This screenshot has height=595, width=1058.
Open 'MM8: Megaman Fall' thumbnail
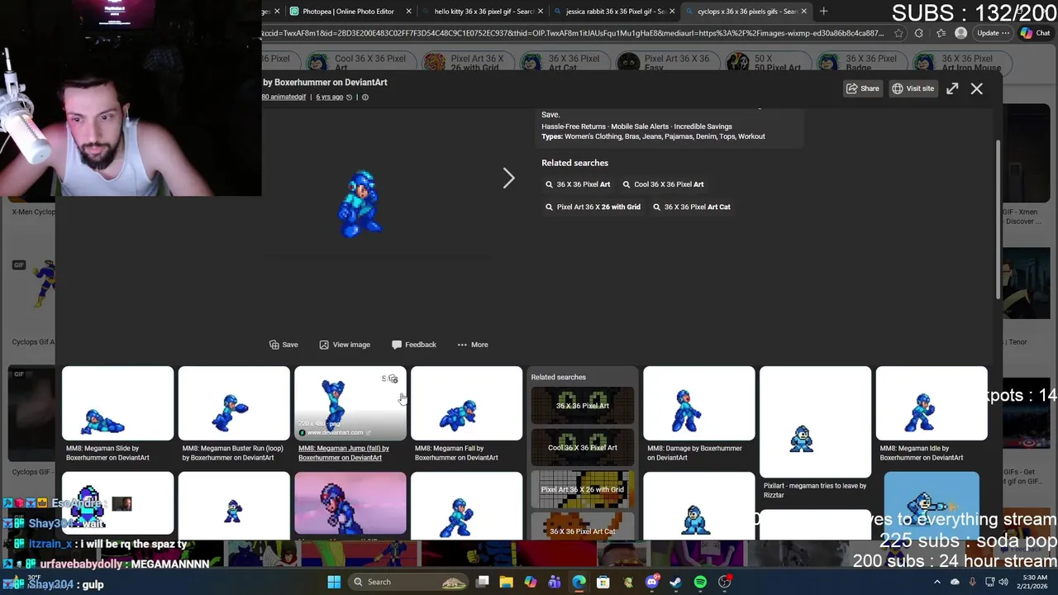click(x=466, y=403)
